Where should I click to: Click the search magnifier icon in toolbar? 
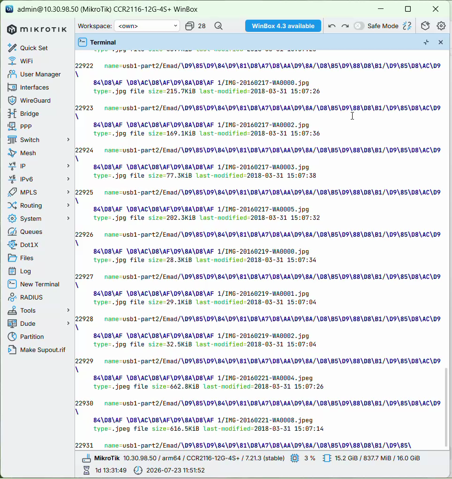click(218, 26)
